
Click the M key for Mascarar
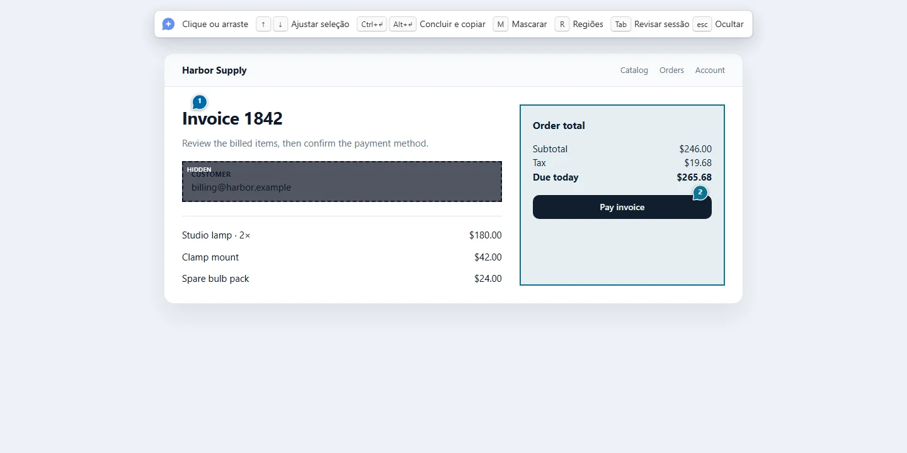point(501,24)
